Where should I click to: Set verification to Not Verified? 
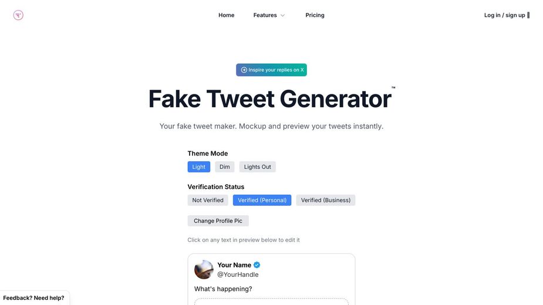(208, 200)
